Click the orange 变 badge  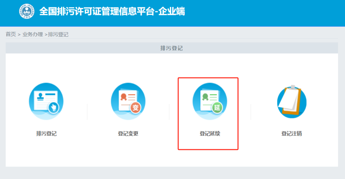click(136, 108)
